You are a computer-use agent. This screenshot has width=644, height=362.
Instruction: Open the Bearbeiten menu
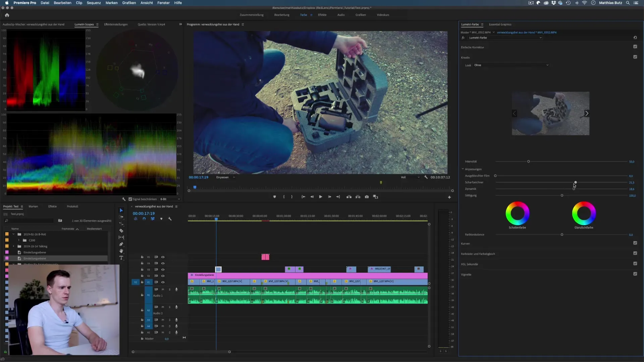[62, 3]
